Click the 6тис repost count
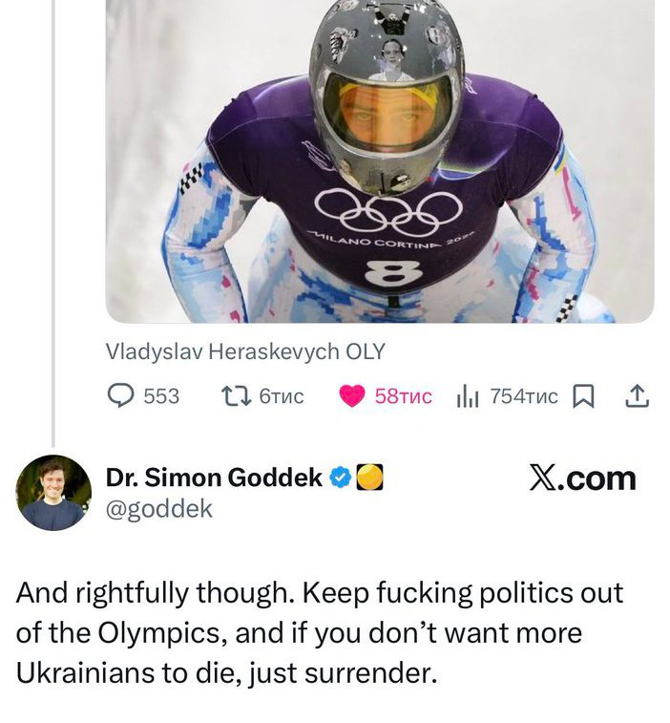Screen dimensions: 670x723 tap(281, 395)
